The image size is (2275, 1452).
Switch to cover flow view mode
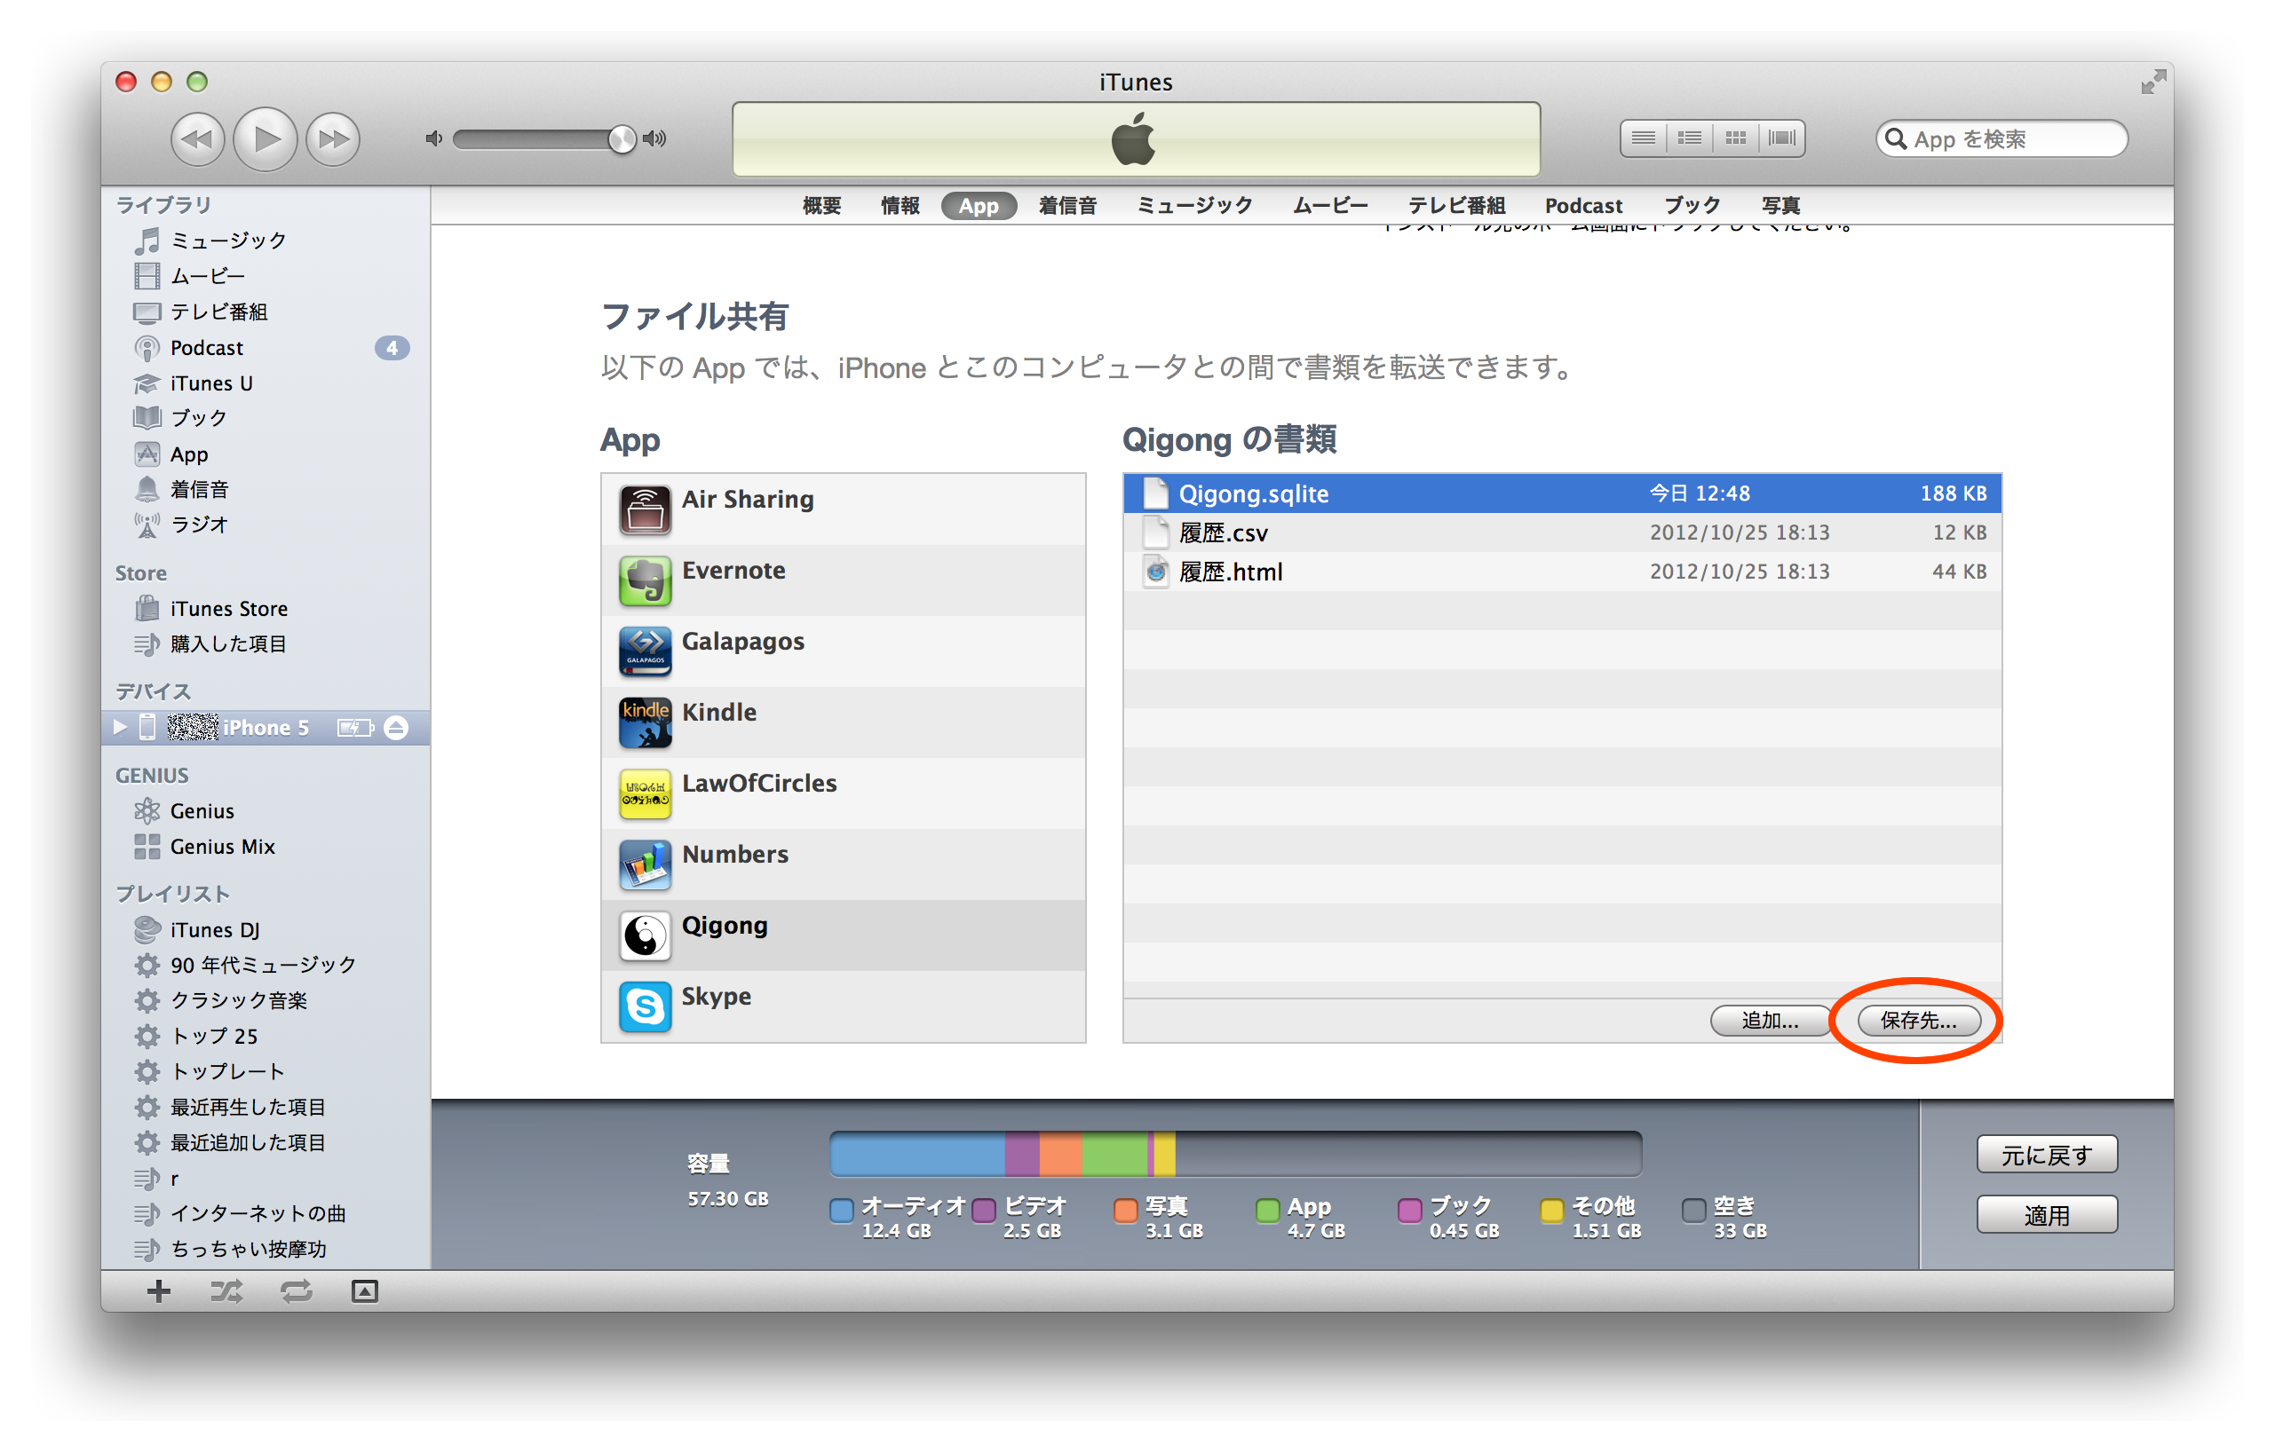click(1781, 138)
